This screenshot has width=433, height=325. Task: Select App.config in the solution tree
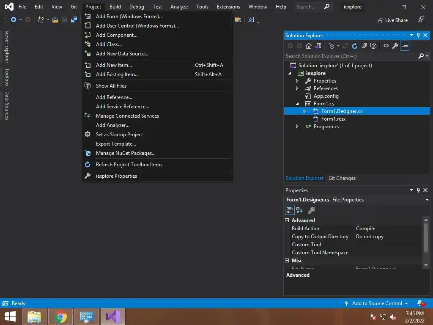coord(326,96)
